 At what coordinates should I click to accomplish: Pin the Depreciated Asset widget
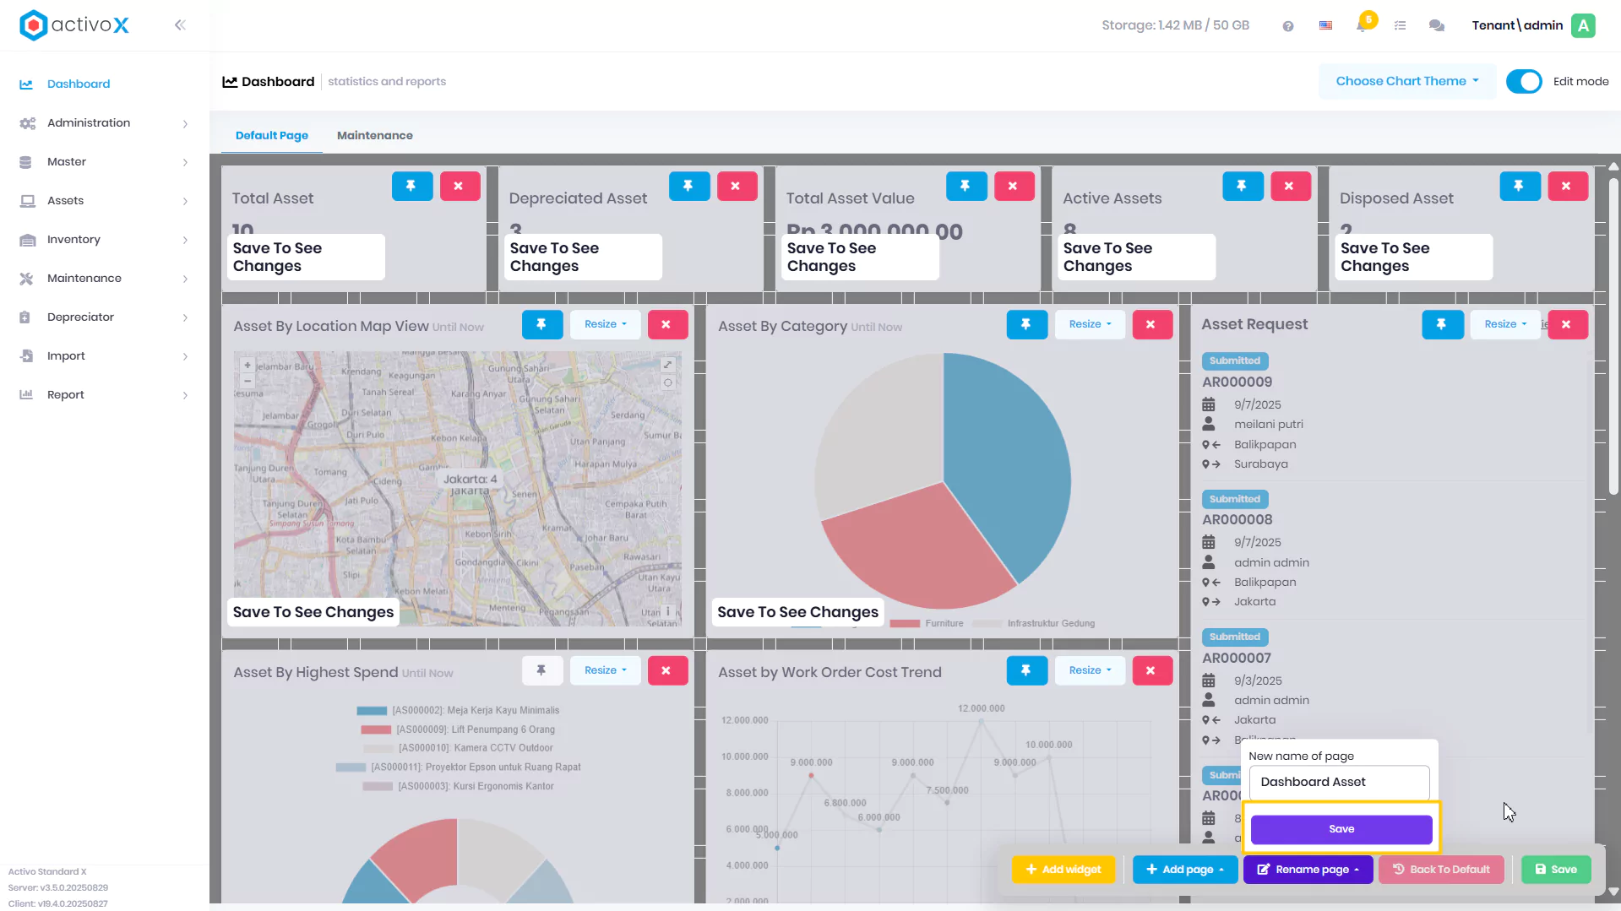689,186
